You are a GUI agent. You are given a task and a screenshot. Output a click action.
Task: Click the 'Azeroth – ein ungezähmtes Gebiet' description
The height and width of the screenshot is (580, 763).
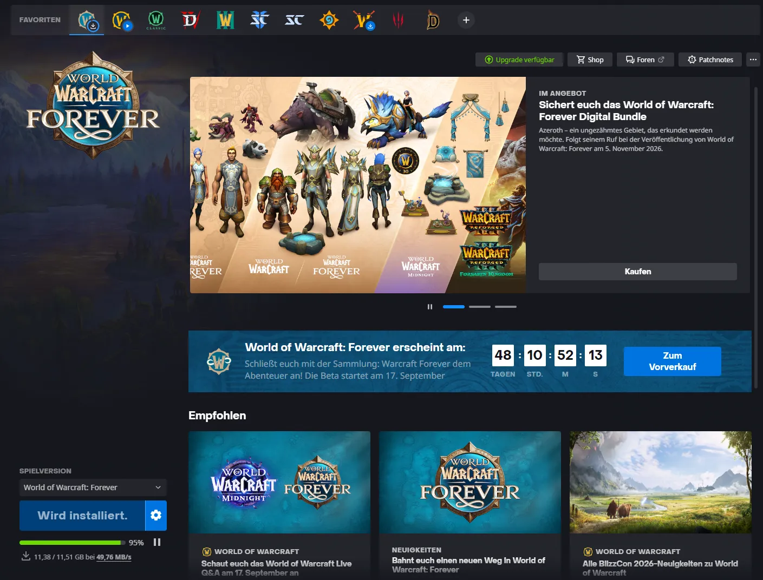pos(636,140)
